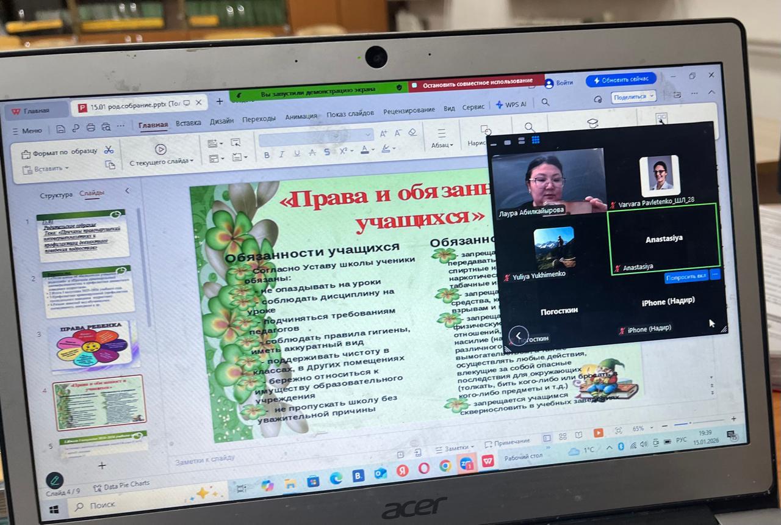
Task: Toggle underline formatting
Action: pyautogui.click(x=297, y=154)
